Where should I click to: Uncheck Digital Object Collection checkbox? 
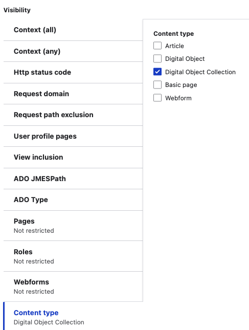tap(157, 72)
